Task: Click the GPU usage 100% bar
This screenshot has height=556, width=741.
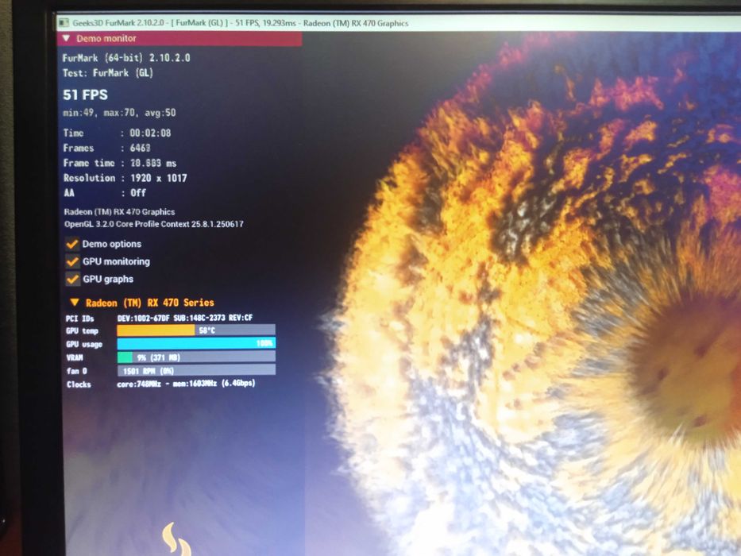Action: click(x=196, y=343)
